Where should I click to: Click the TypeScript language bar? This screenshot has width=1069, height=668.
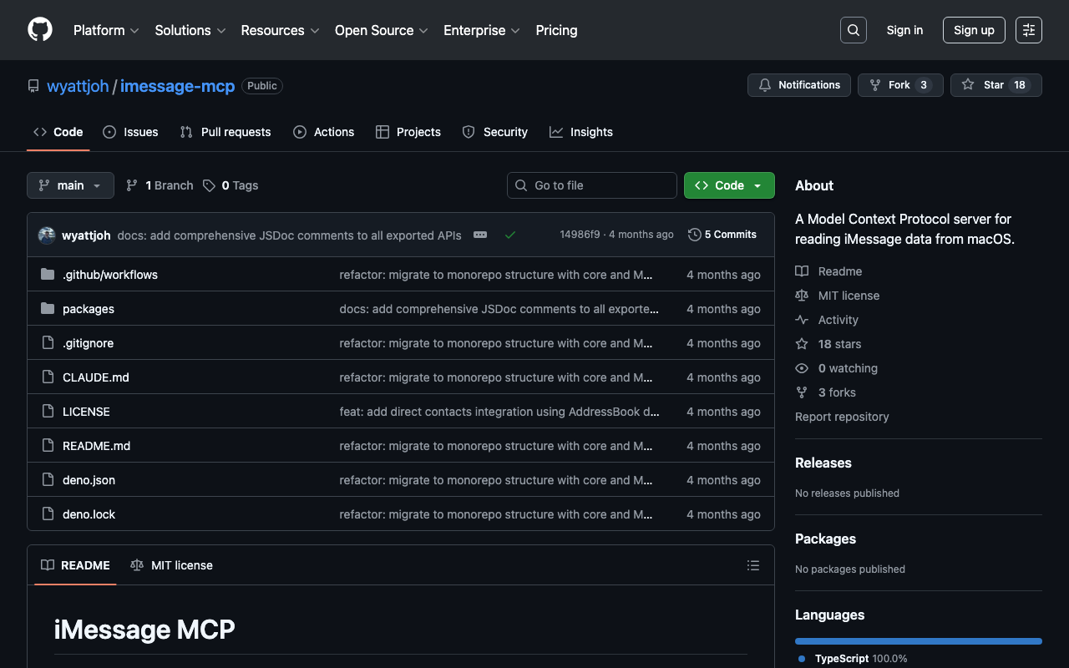click(x=918, y=641)
